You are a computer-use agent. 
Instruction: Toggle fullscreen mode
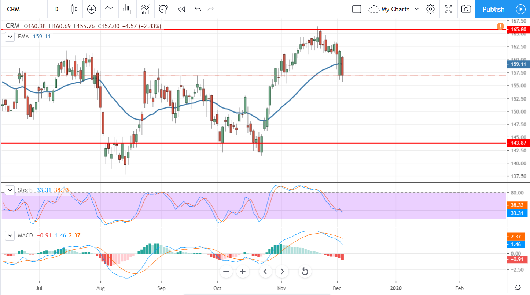pos(448,9)
